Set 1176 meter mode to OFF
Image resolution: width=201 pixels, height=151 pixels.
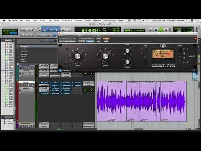[x=184, y=62]
